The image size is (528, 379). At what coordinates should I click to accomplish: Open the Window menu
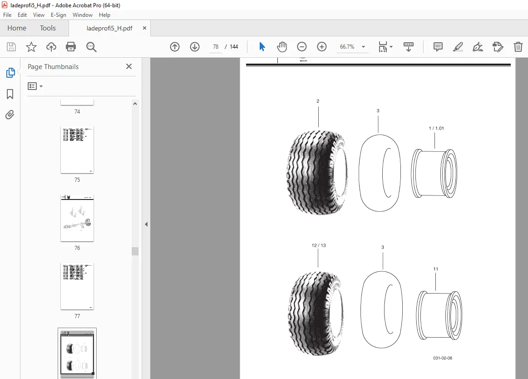(x=83, y=15)
